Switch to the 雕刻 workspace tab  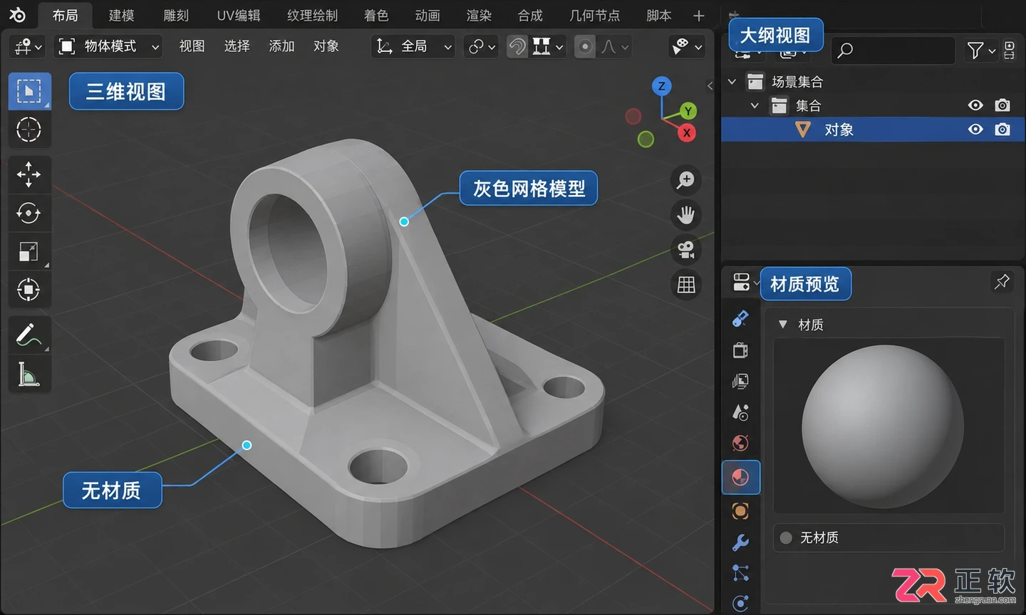tap(176, 15)
